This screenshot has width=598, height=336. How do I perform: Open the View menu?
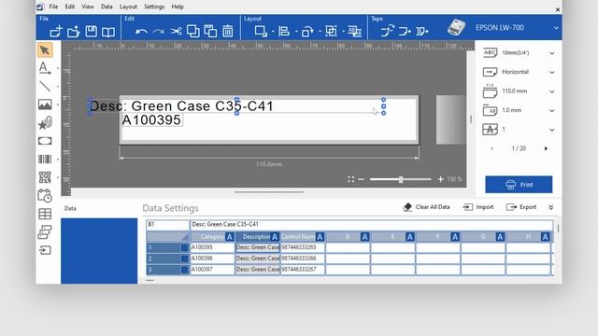(88, 7)
